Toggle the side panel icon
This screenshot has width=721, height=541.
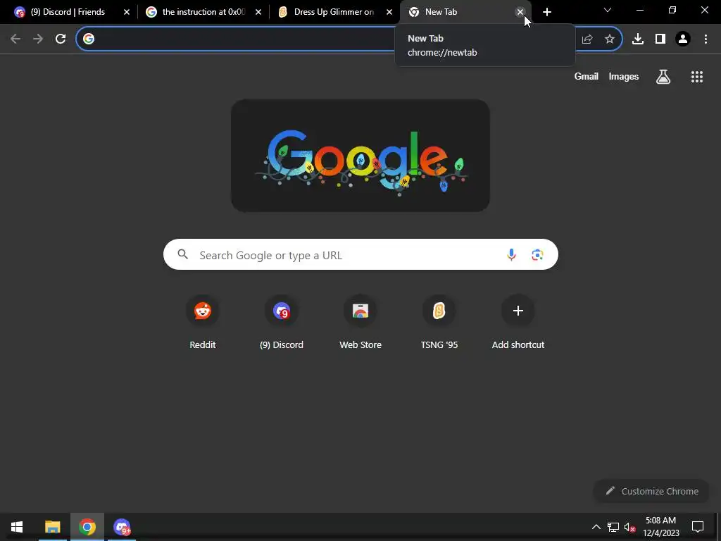tap(660, 39)
